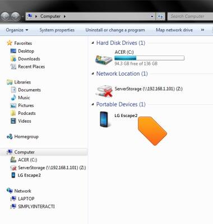This screenshot has height=224, width=213.
Task: Click the Forward navigation arrow button
Action: tap(15, 16)
